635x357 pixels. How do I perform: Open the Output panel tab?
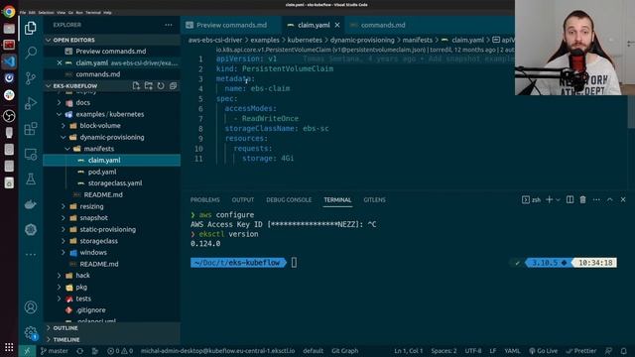[243, 200]
